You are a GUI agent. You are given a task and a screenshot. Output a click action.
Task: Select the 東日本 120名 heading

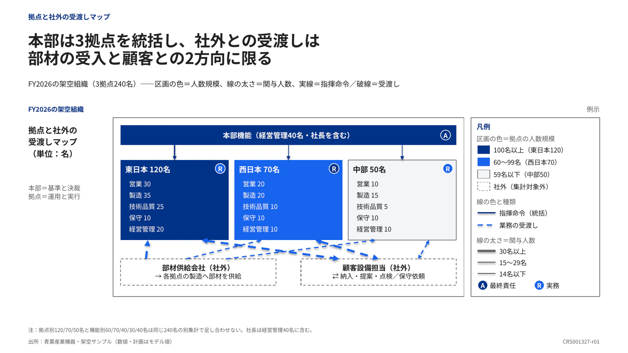point(148,169)
